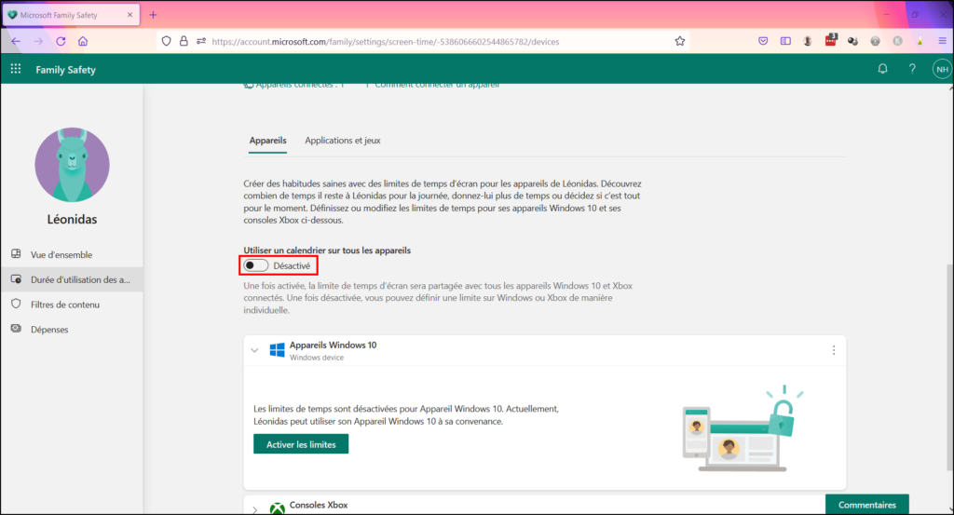Viewport: 954px width, 515px height.
Task: Select the Microsoft Family Safety browser tab
Action: click(x=71, y=15)
